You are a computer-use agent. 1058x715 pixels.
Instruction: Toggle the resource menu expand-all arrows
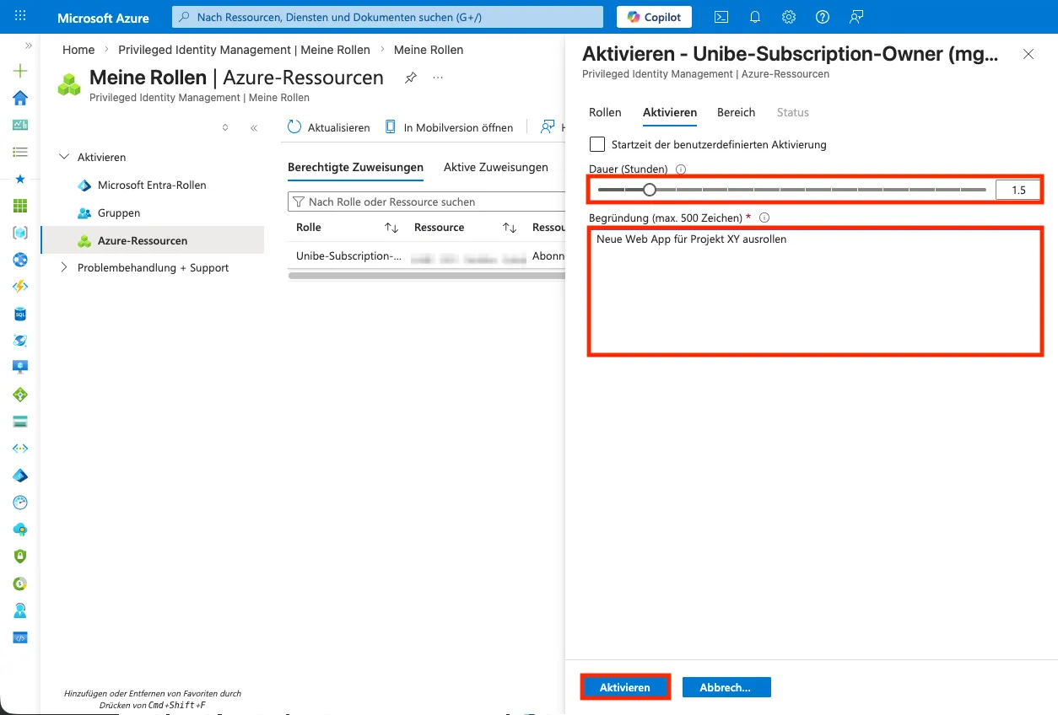[225, 128]
